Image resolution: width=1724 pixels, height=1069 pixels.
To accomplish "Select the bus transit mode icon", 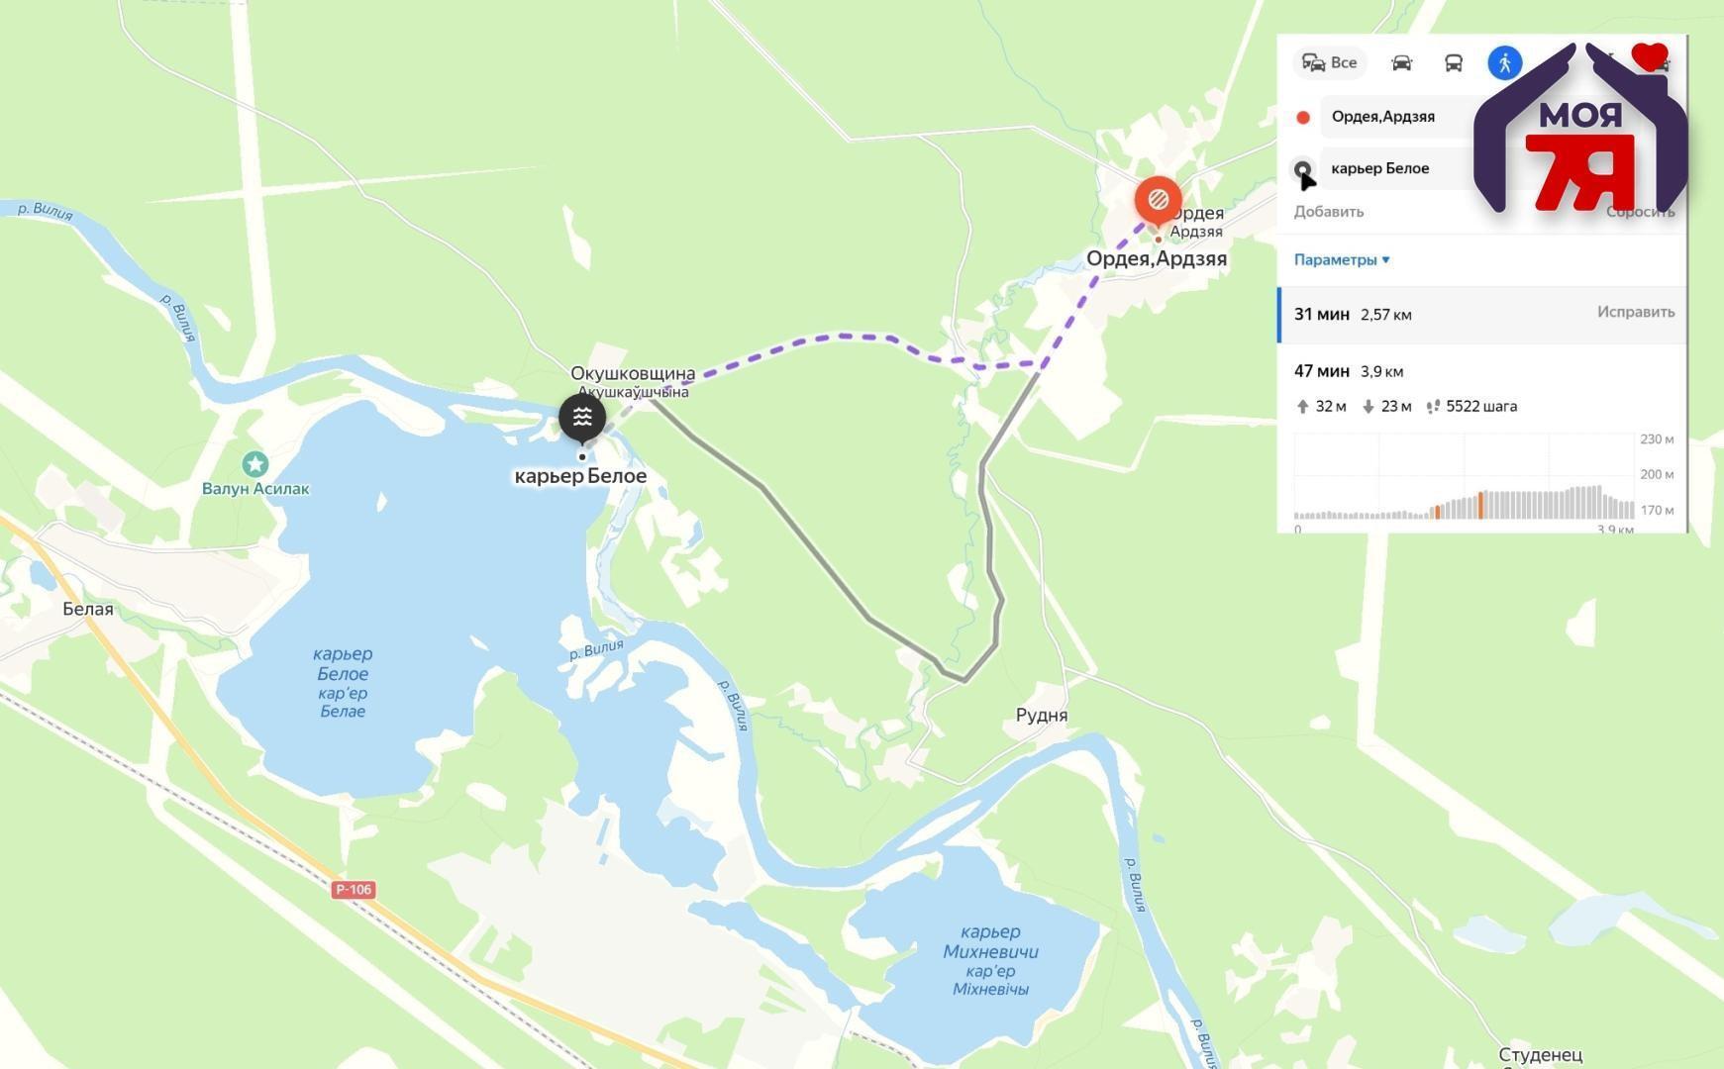I will pos(1453,63).
